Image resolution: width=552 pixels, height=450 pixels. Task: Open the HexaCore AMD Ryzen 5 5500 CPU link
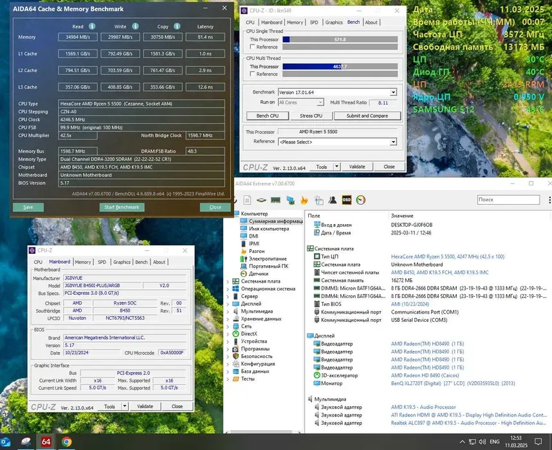(447, 256)
